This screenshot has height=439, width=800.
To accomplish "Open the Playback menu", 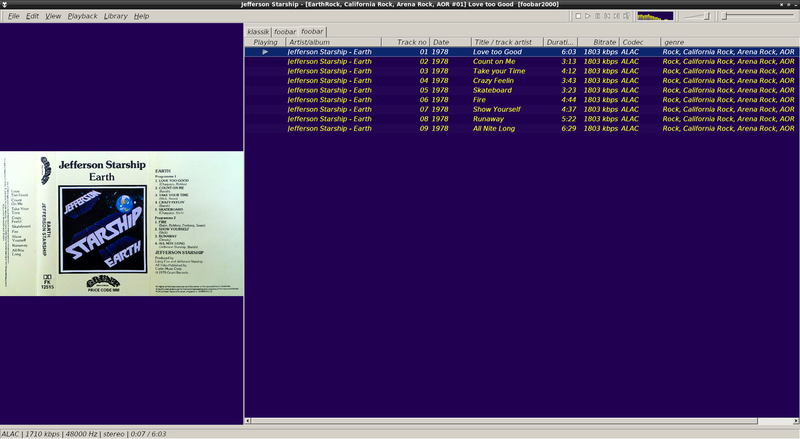I will coord(82,16).
